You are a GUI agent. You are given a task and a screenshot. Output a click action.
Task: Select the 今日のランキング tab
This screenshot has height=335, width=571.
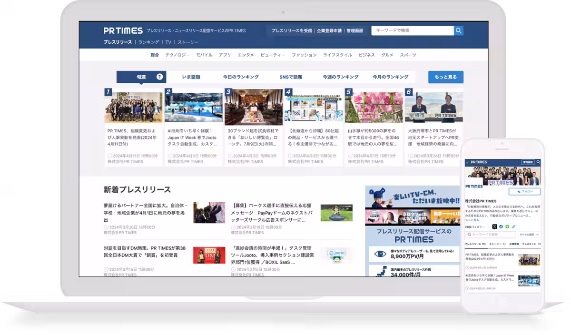pyautogui.click(x=241, y=77)
